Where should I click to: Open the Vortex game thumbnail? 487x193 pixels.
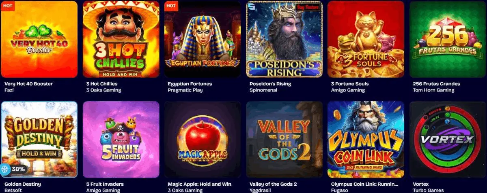448,140
